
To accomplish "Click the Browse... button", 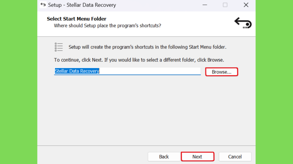I will tap(221, 72).
